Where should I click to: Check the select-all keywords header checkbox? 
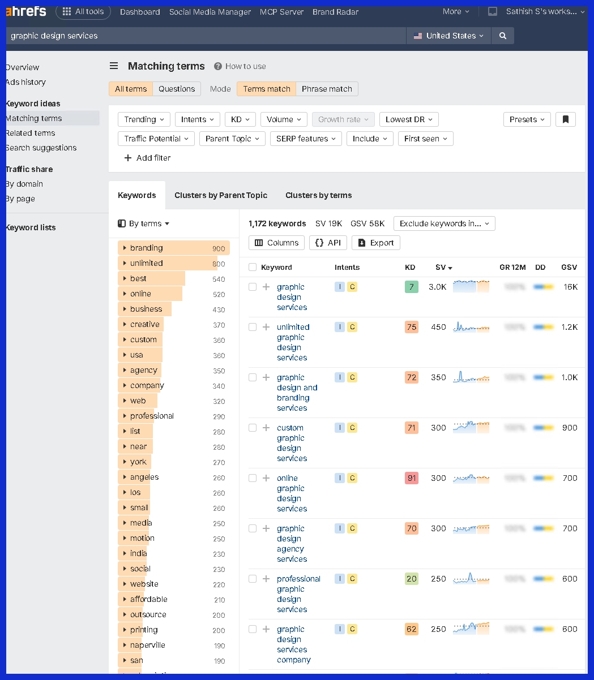point(253,266)
